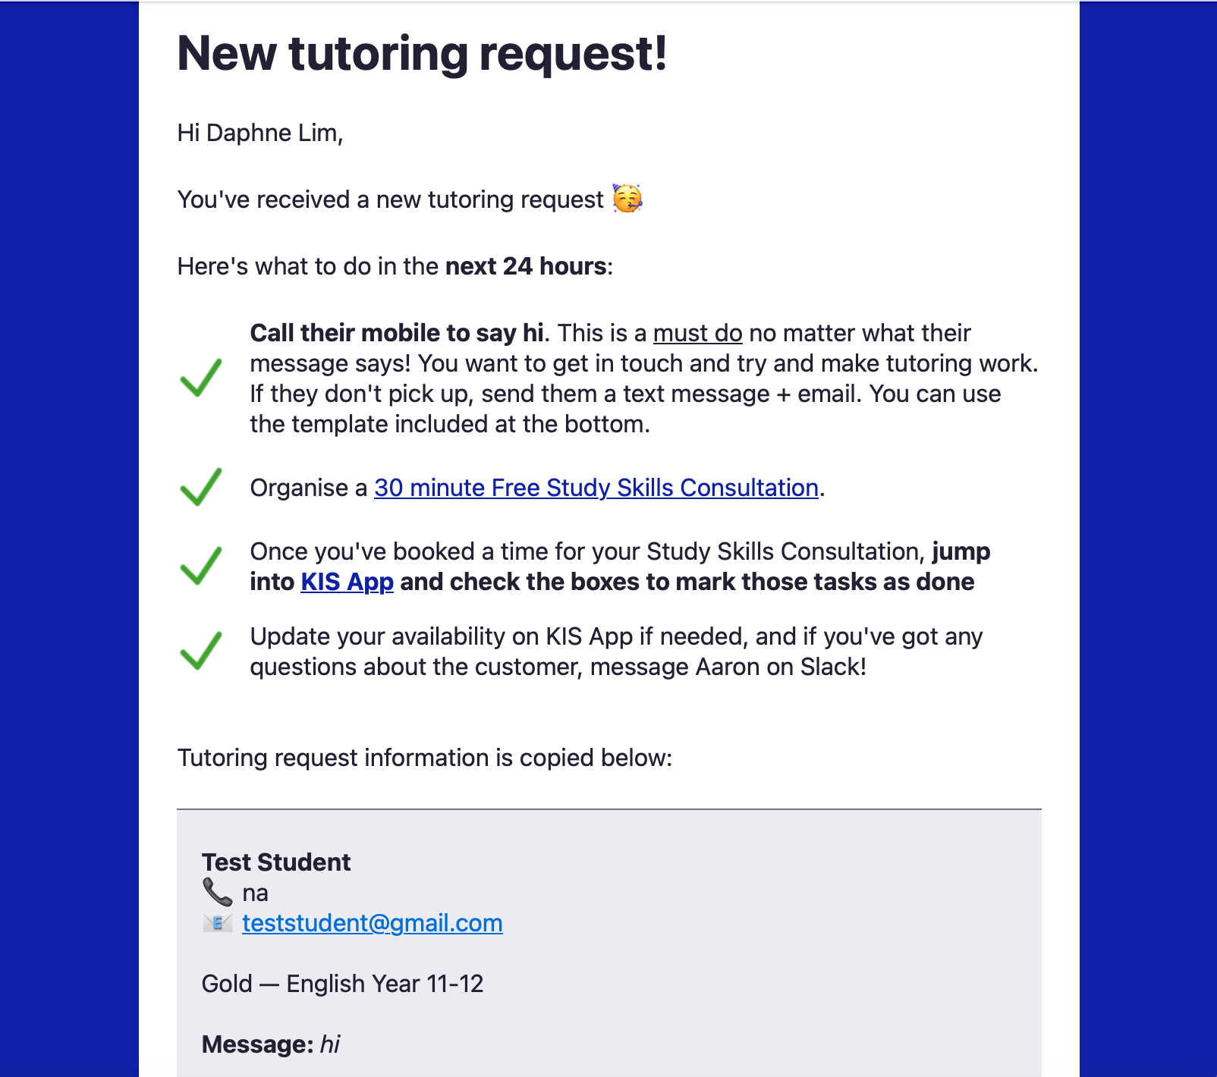The height and width of the screenshot is (1077, 1217).
Task: Click the telephone icon under Test Student
Action: pos(217,893)
